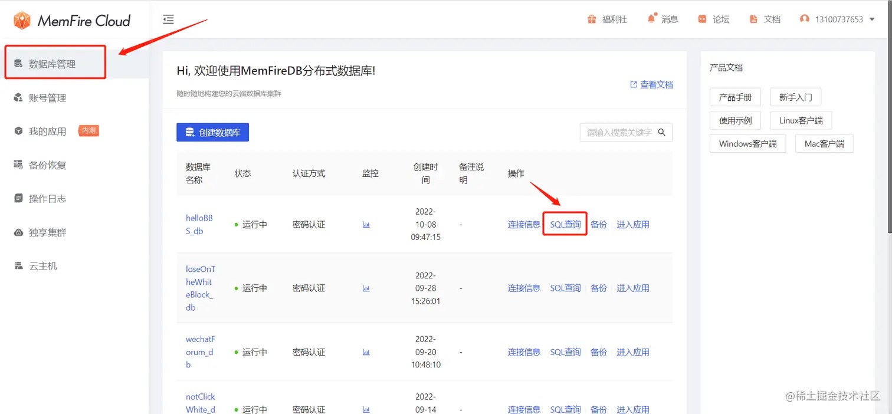
Task: Open 操作日志 in the sidebar
Action: point(74,199)
